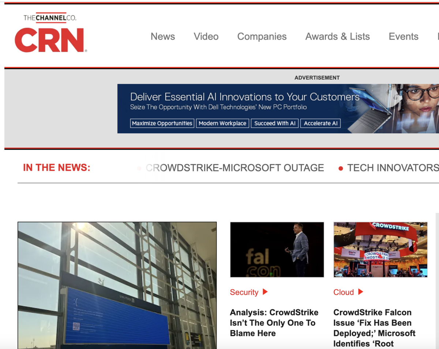Click The Channel Co. logo text
This screenshot has height=349, width=439.
point(50,18)
